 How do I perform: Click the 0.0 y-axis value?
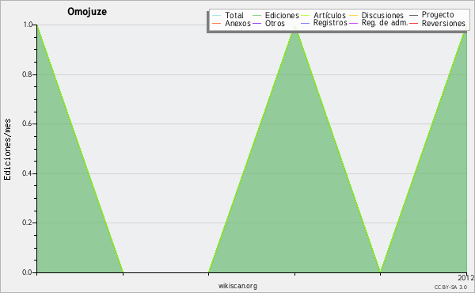point(27,272)
